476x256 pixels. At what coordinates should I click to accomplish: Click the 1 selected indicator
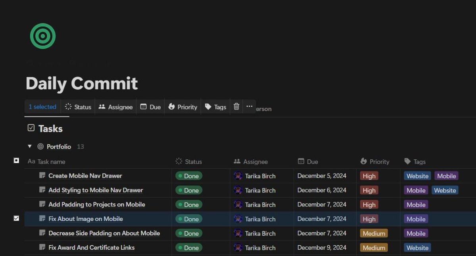tap(42, 107)
